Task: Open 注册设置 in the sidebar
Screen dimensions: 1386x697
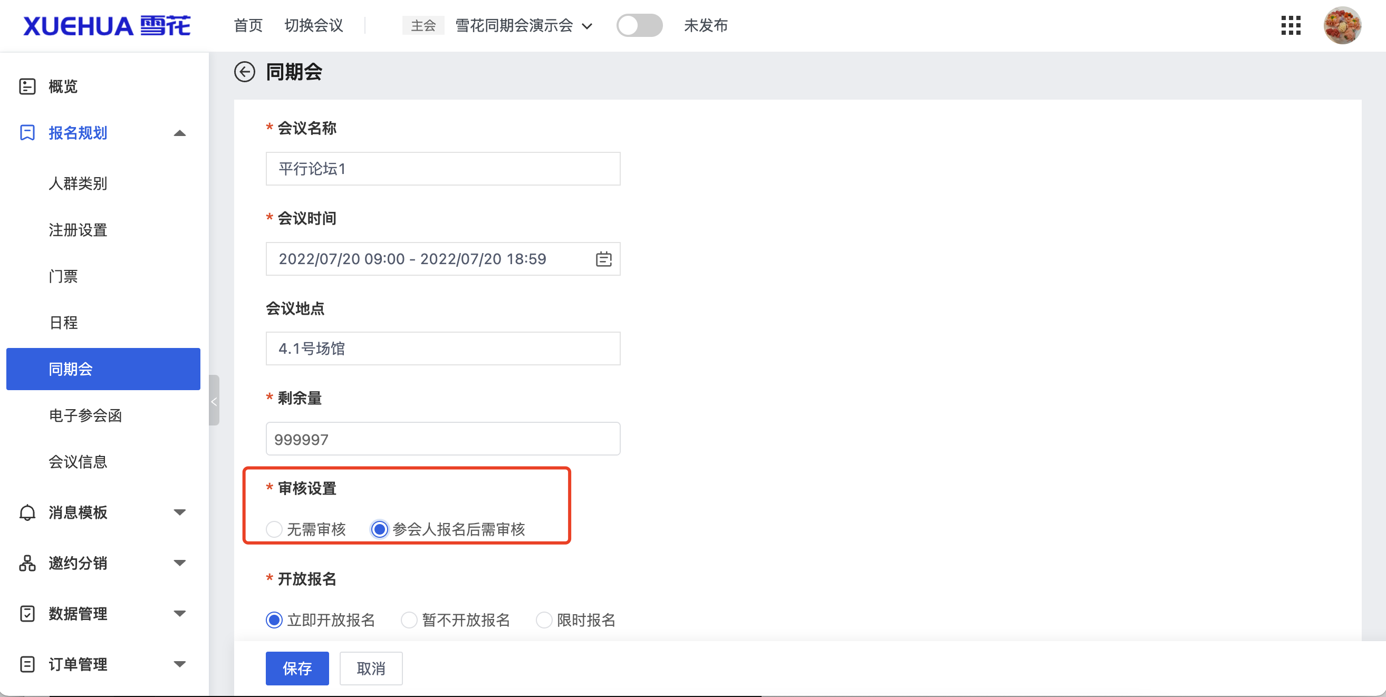Action: coord(78,230)
